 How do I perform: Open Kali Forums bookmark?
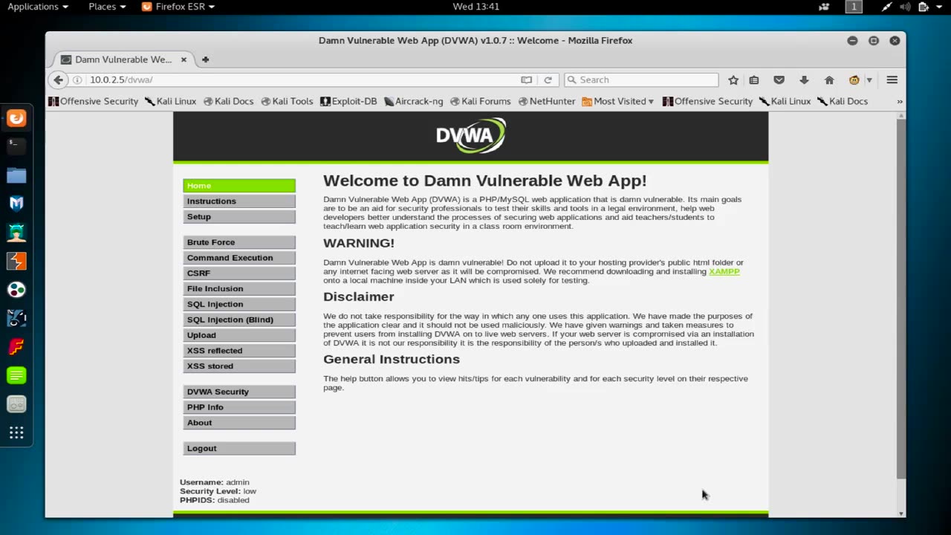pyautogui.click(x=480, y=101)
